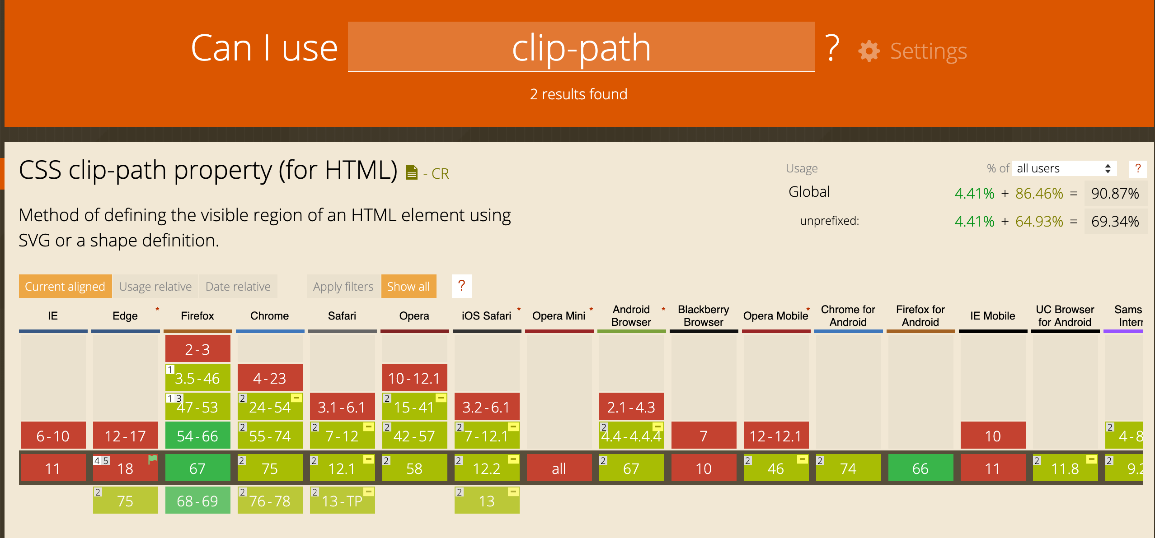Switch to Usage relative view

(x=155, y=286)
